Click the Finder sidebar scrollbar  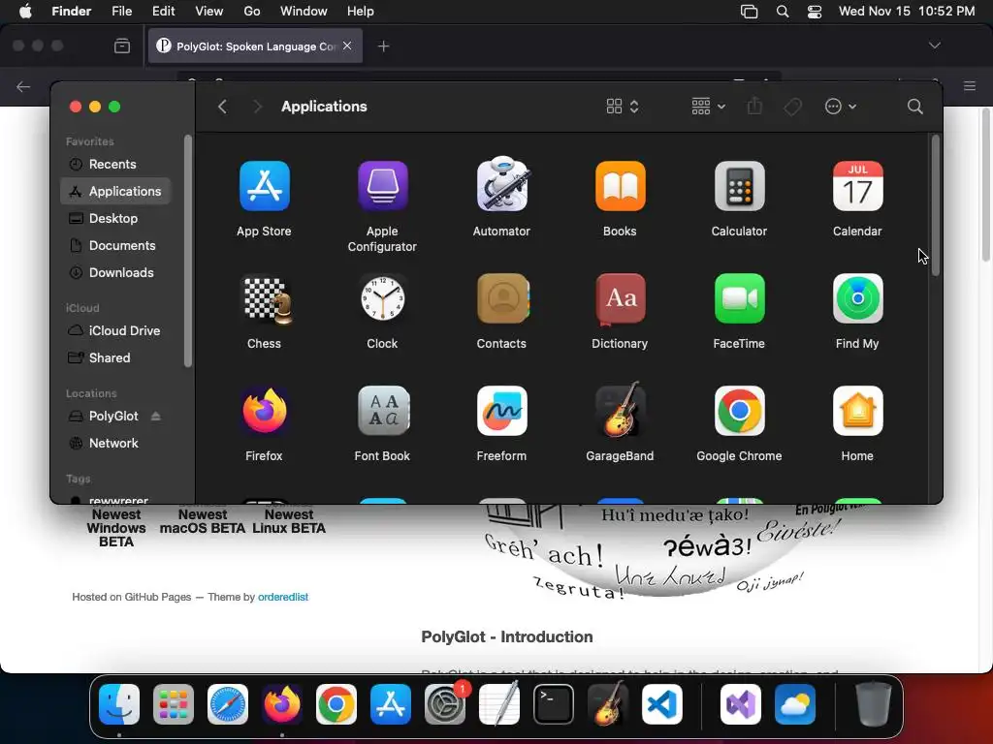[187, 251]
